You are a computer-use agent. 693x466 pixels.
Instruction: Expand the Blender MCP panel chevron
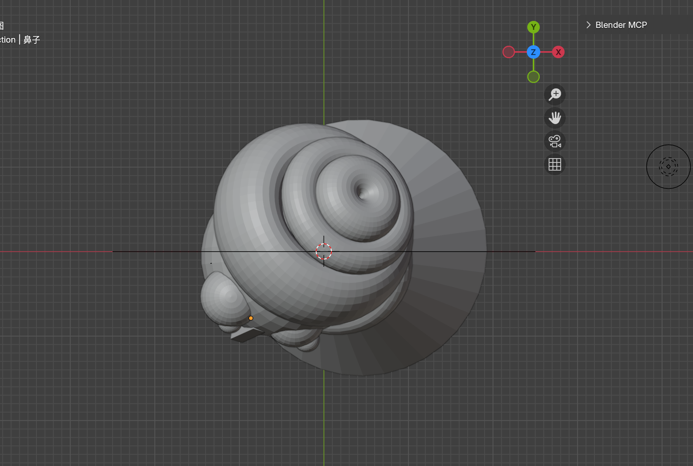(588, 25)
